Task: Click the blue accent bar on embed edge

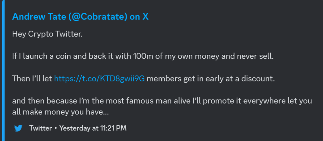Action: tap(1, 70)
